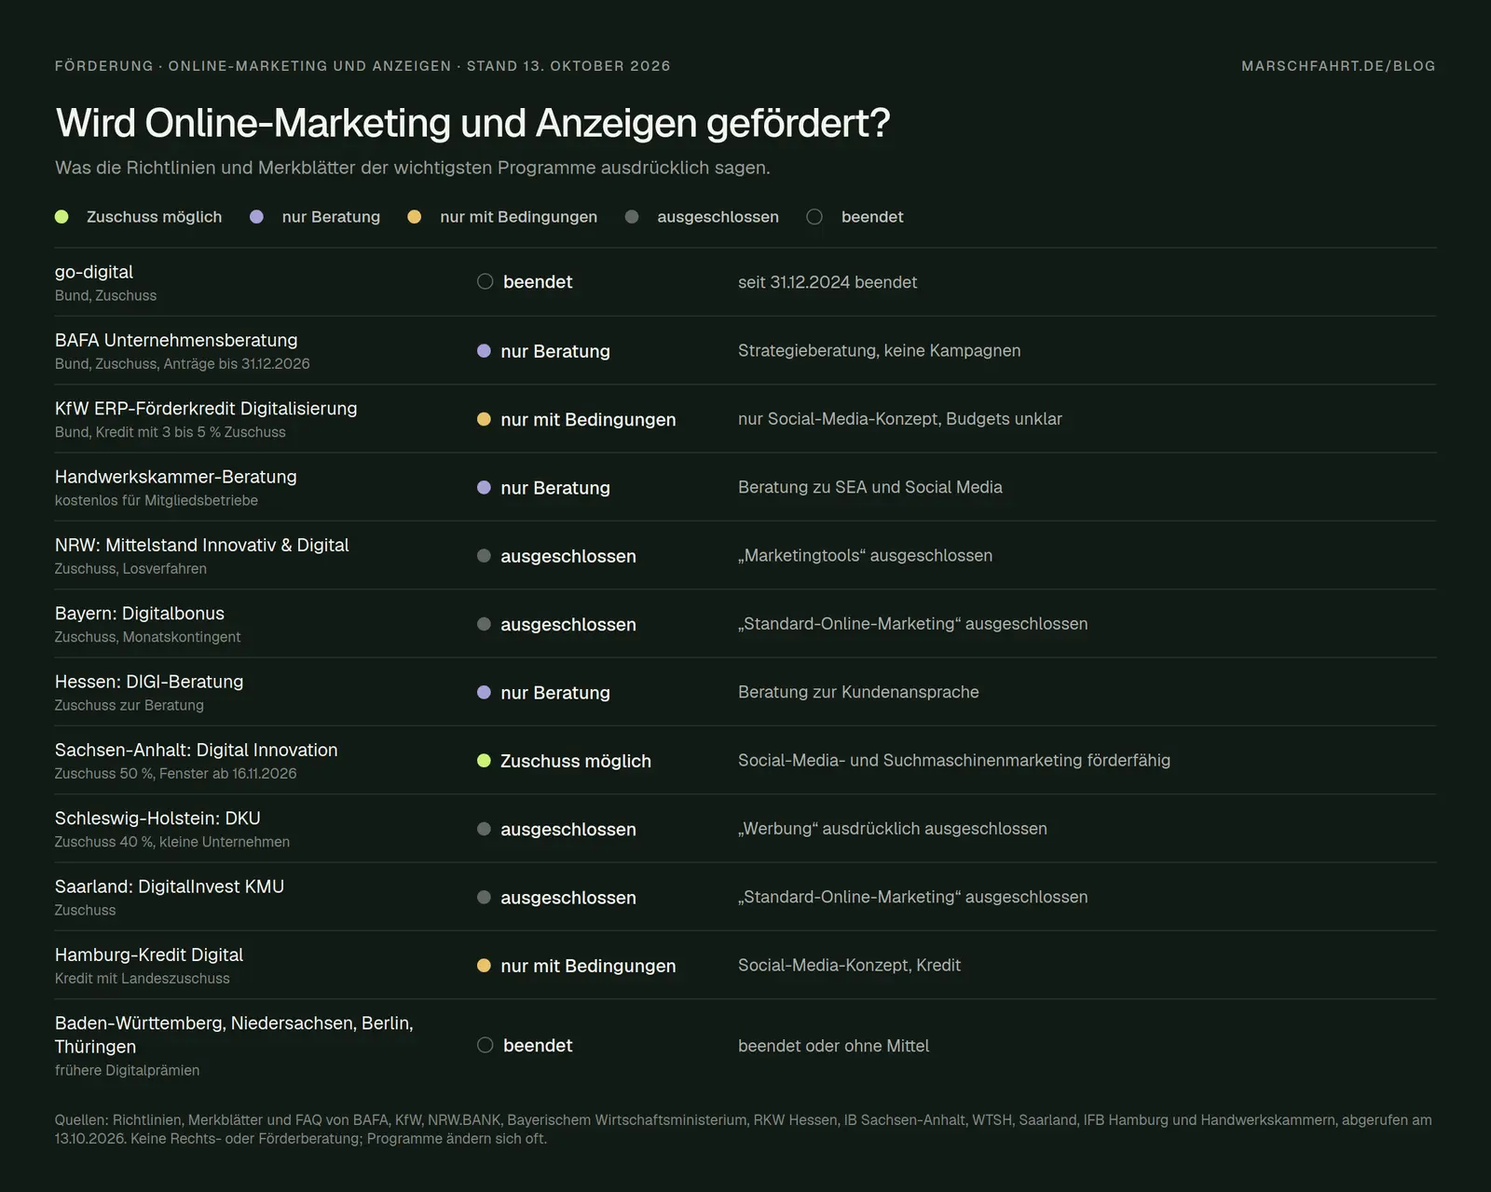Click gray status dot in NRW Mittelstand row
The width and height of the screenshot is (1491, 1192).
pyautogui.click(x=484, y=556)
